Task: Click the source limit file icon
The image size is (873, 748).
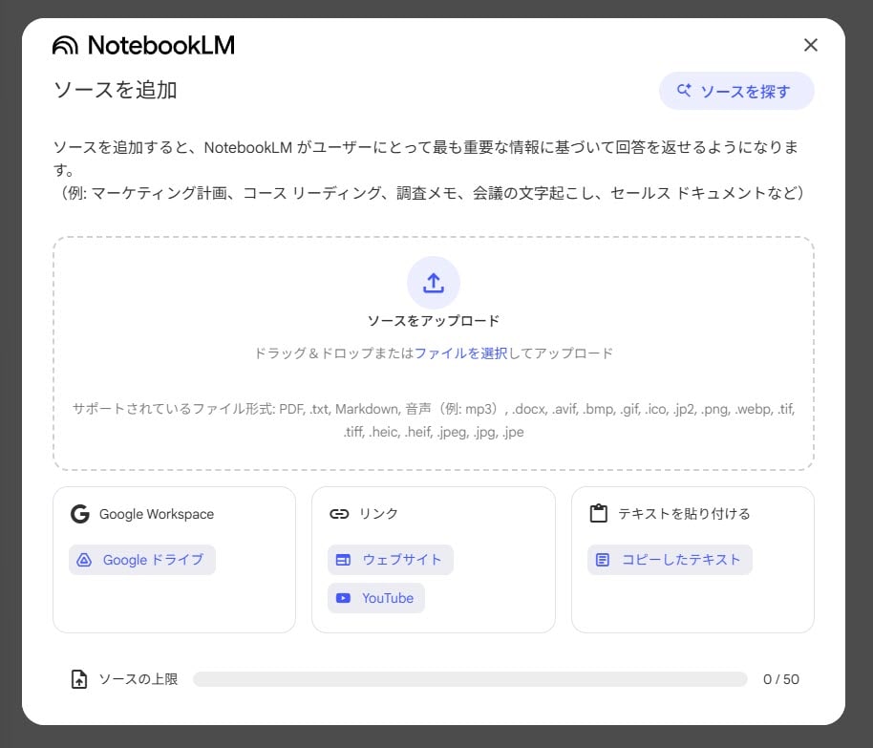Action: (80, 679)
